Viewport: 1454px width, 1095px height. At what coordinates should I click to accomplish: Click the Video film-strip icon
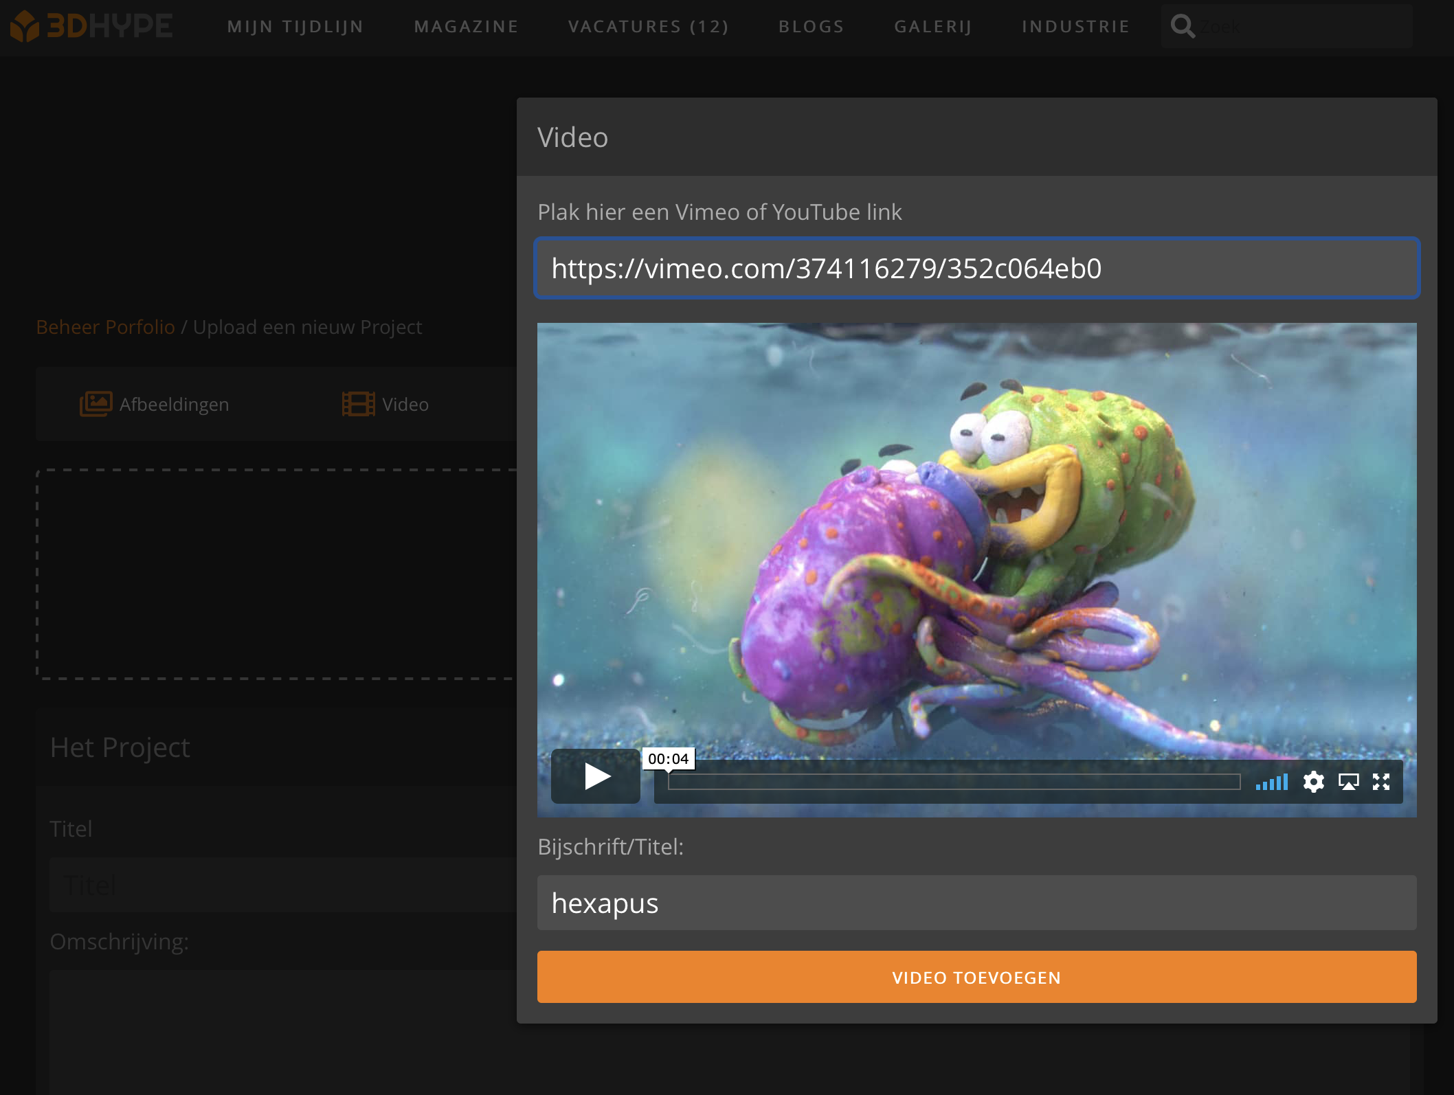[x=358, y=404]
